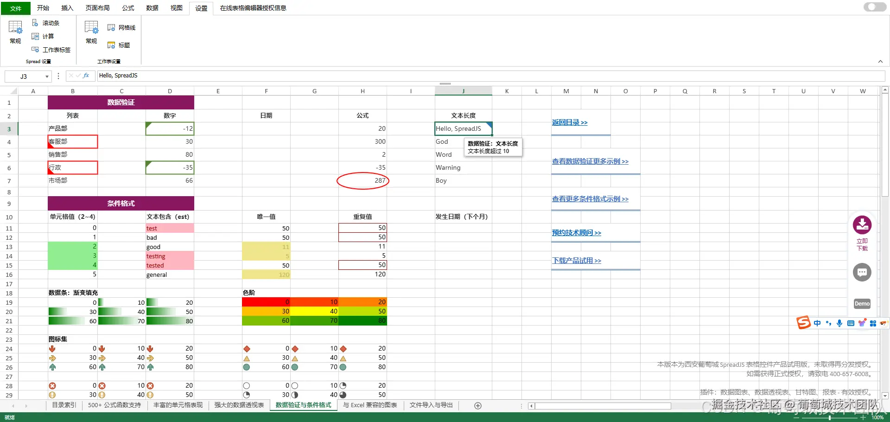Click the 预约技术顾问 >> link
Viewport: 890px width, 422px height.
pos(576,233)
